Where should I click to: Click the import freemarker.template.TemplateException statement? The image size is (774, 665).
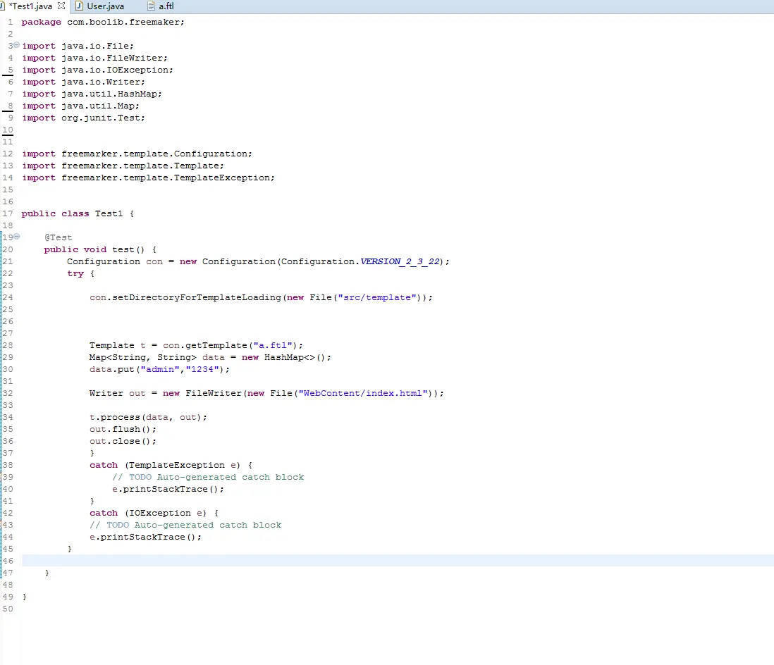tap(149, 178)
